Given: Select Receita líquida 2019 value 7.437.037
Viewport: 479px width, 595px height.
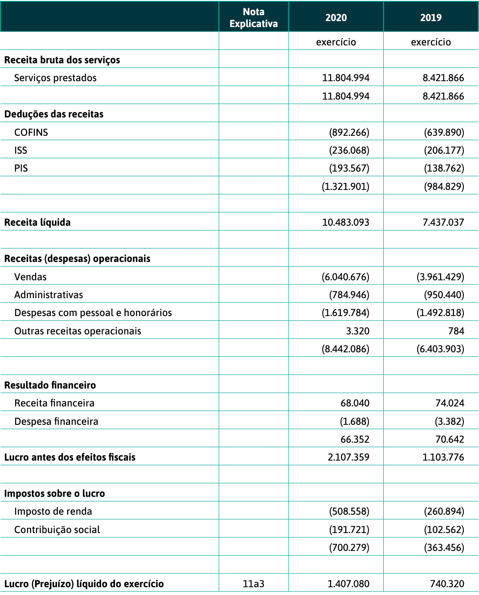Looking at the screenshot, I should (x=443, y=222).
